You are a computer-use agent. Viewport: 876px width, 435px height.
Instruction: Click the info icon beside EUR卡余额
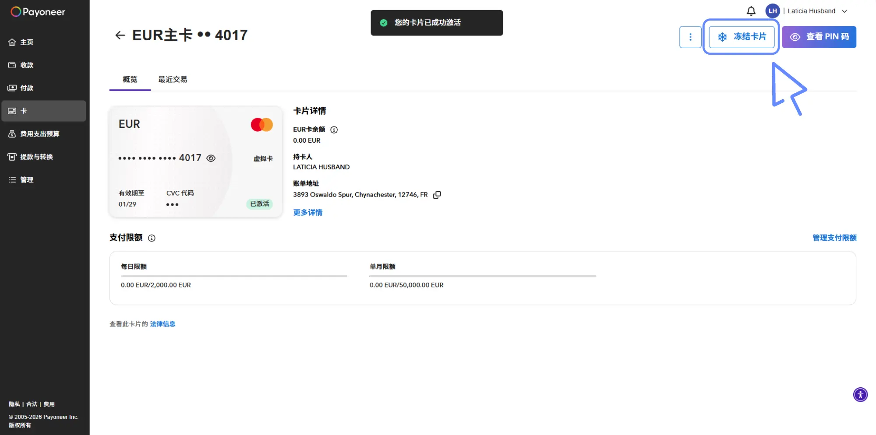coord(334,130)
